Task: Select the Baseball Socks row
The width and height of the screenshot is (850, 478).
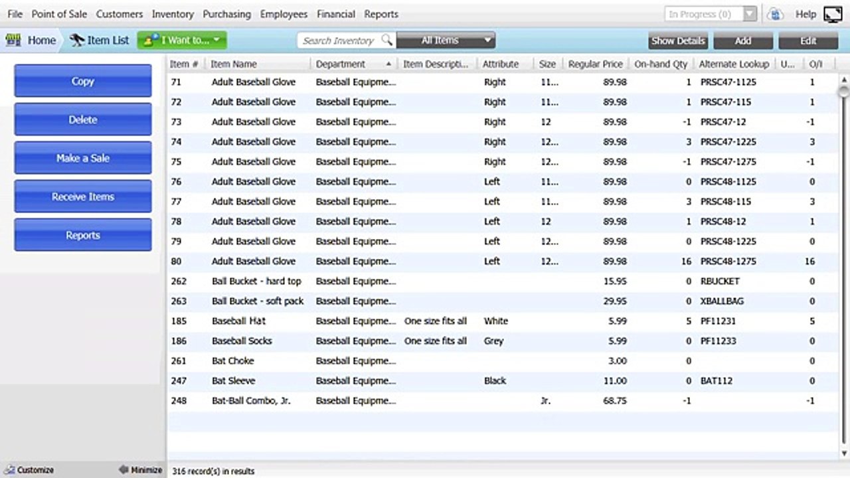Action: (x=503, y=341)
